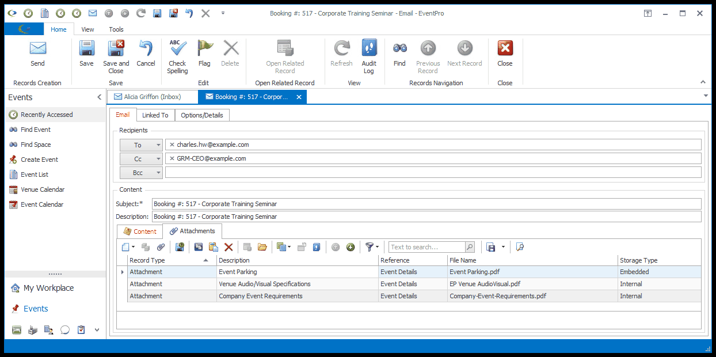Click Save and Close in the ribbon
The height and width of the screenshot is (357, 716).
(x=116, y=57)
